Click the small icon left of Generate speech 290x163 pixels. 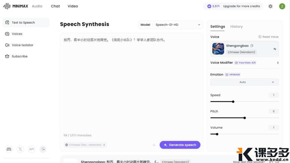pyautogui.click(x=154, y=145)
